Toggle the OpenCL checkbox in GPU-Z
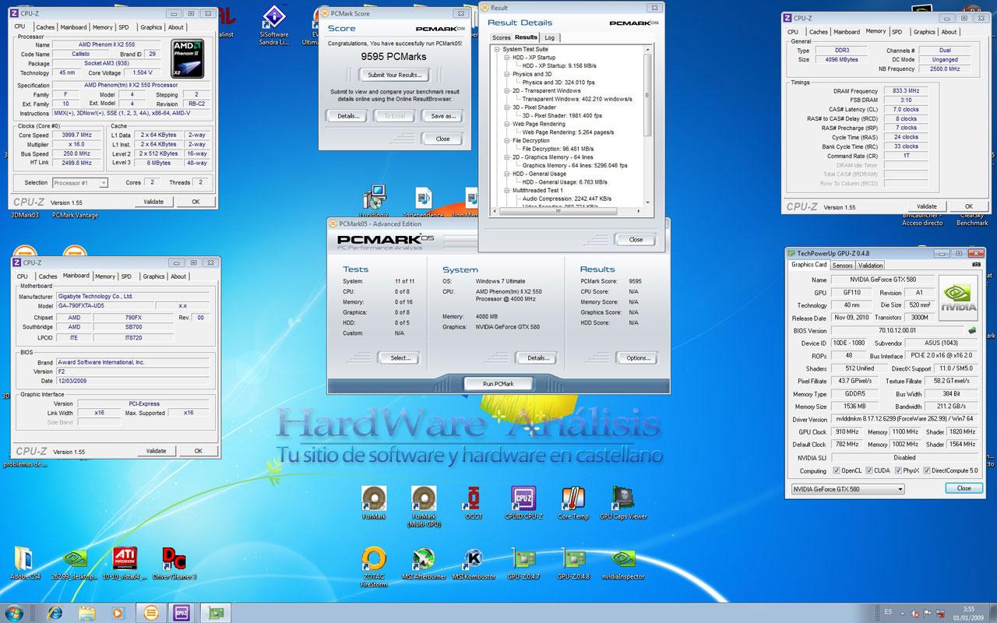The width and height of the screenshot is (997, 623). [x=836, y=471]
